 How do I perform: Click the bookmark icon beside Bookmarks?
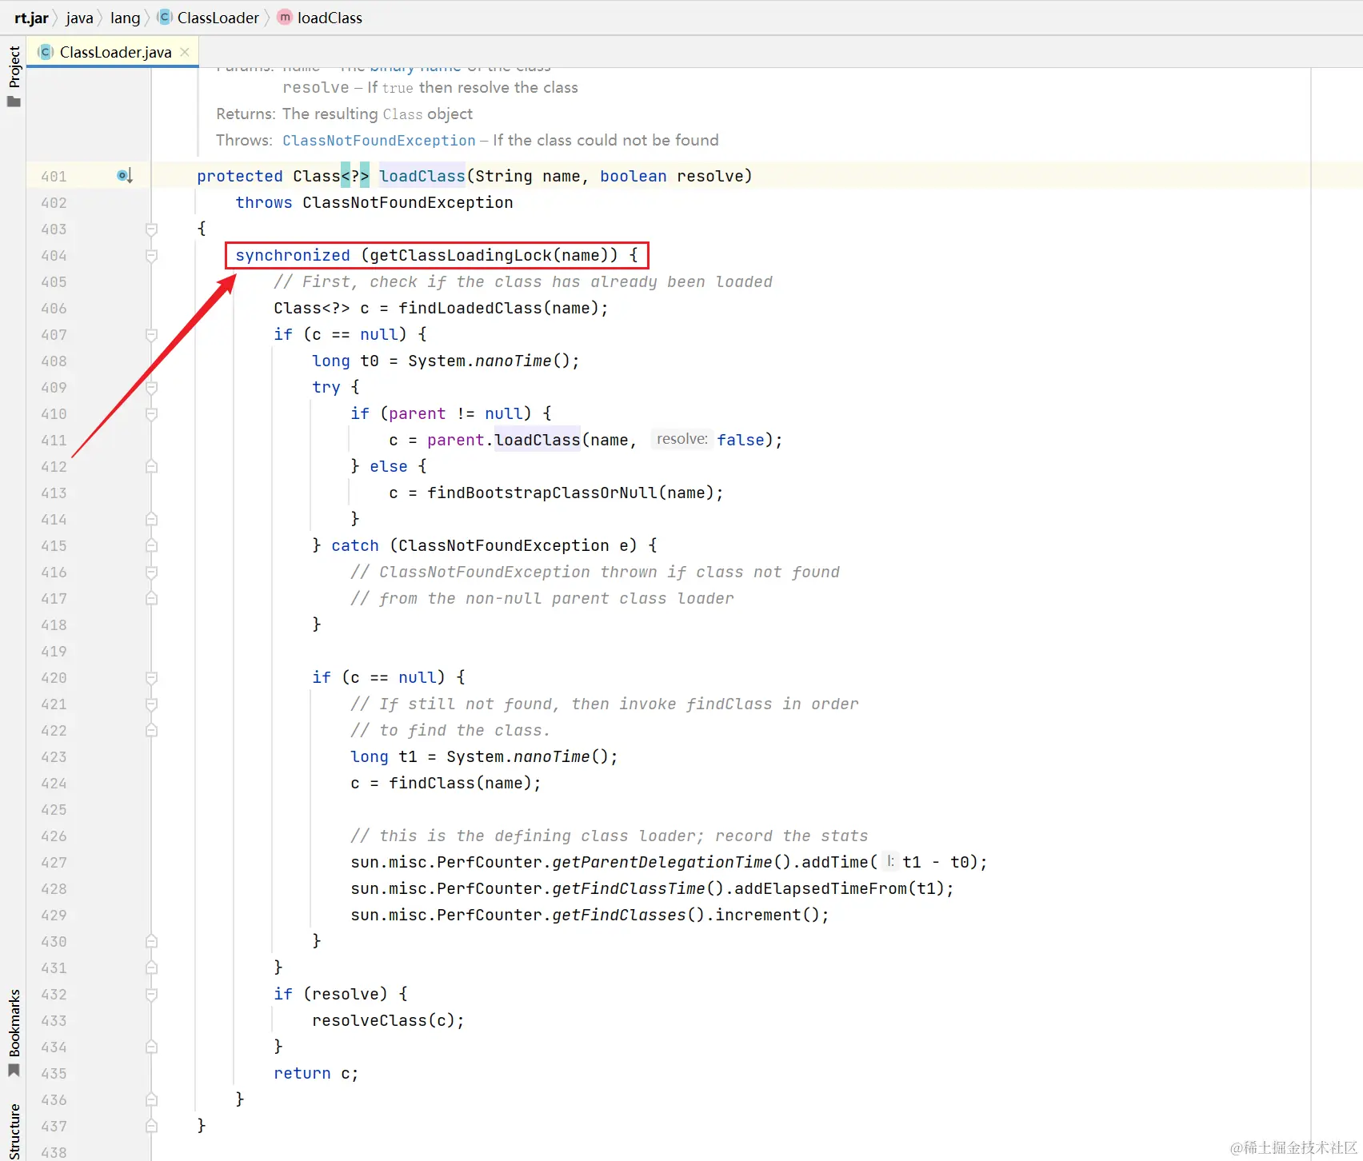click(14, 1070)
